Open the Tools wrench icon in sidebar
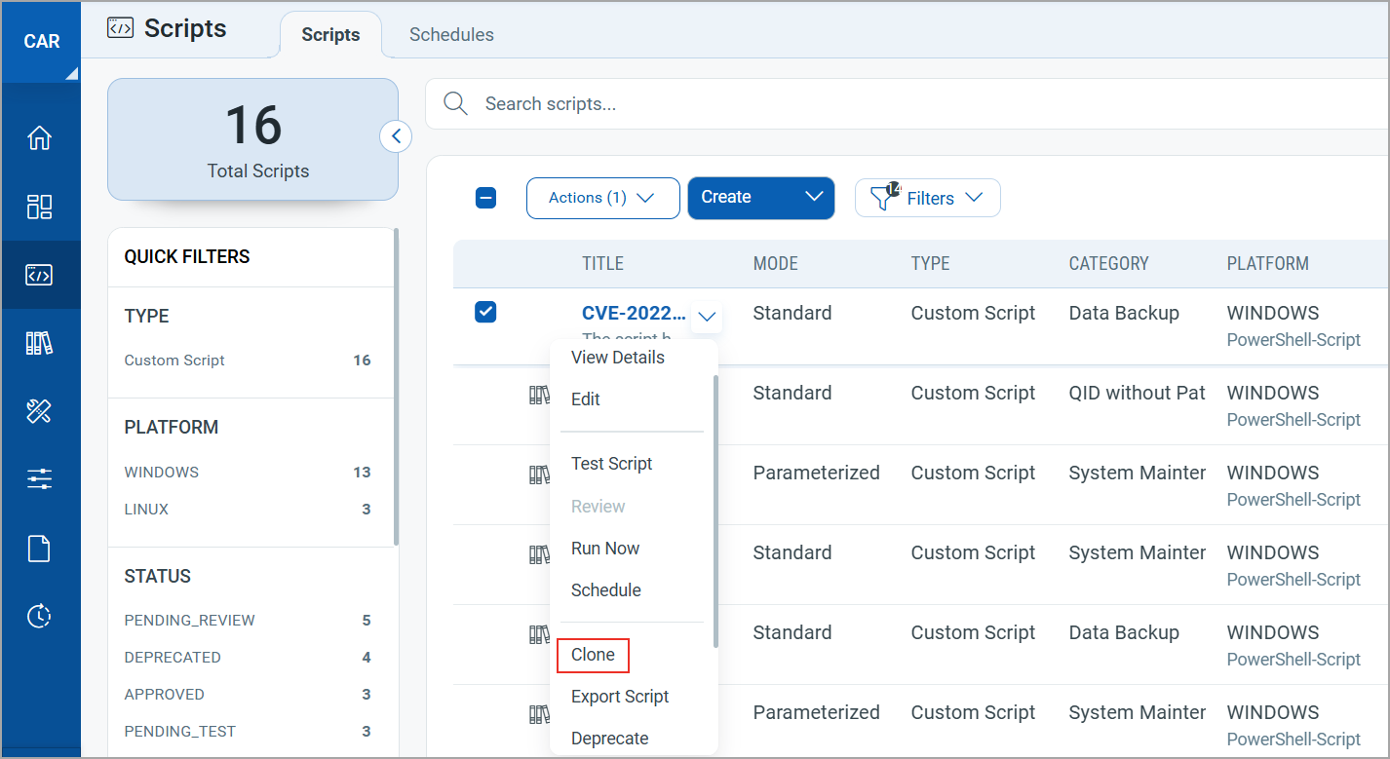Viewport: 1390px width, 759px height. coord(39,411)
